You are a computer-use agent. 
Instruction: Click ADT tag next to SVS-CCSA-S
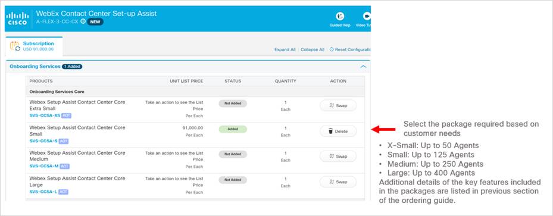click(64, 141)
